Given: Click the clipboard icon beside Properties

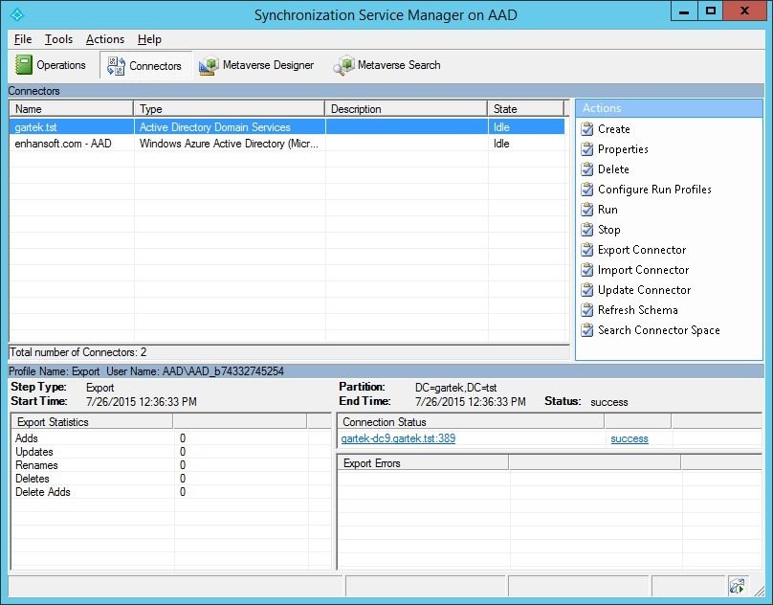Looking at the screenshot, I should tap(586, 149).
